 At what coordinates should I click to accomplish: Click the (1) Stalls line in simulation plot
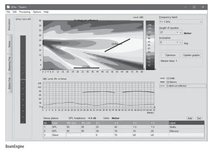pyautogui.click(x=86, y=68)
